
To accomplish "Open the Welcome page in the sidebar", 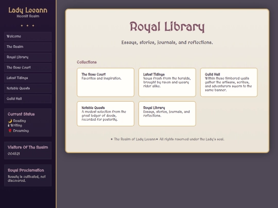I will (28, 36).
